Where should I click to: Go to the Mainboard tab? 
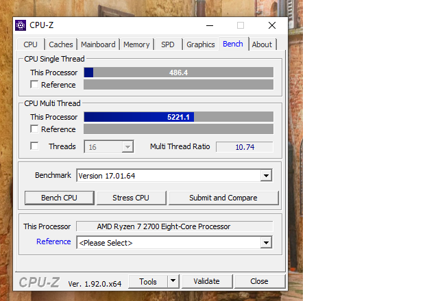pos(98,44)
